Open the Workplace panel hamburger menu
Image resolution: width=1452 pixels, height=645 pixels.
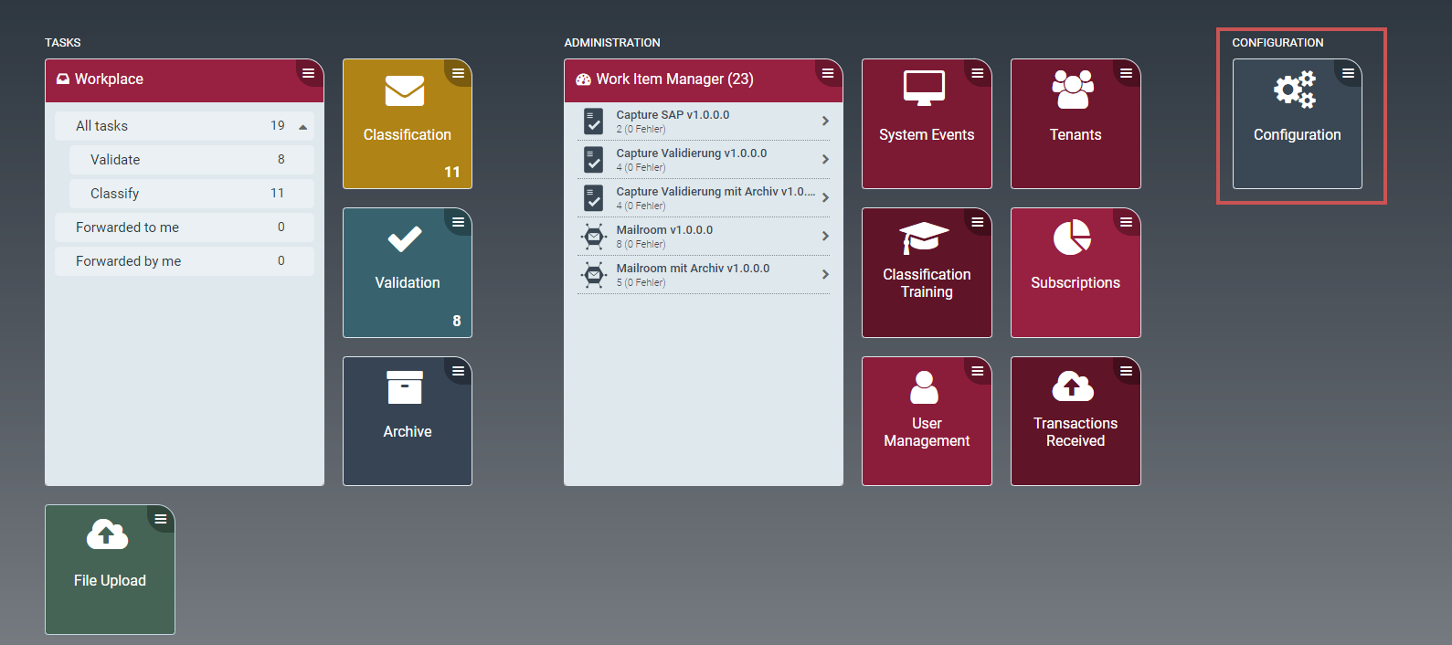309,73
